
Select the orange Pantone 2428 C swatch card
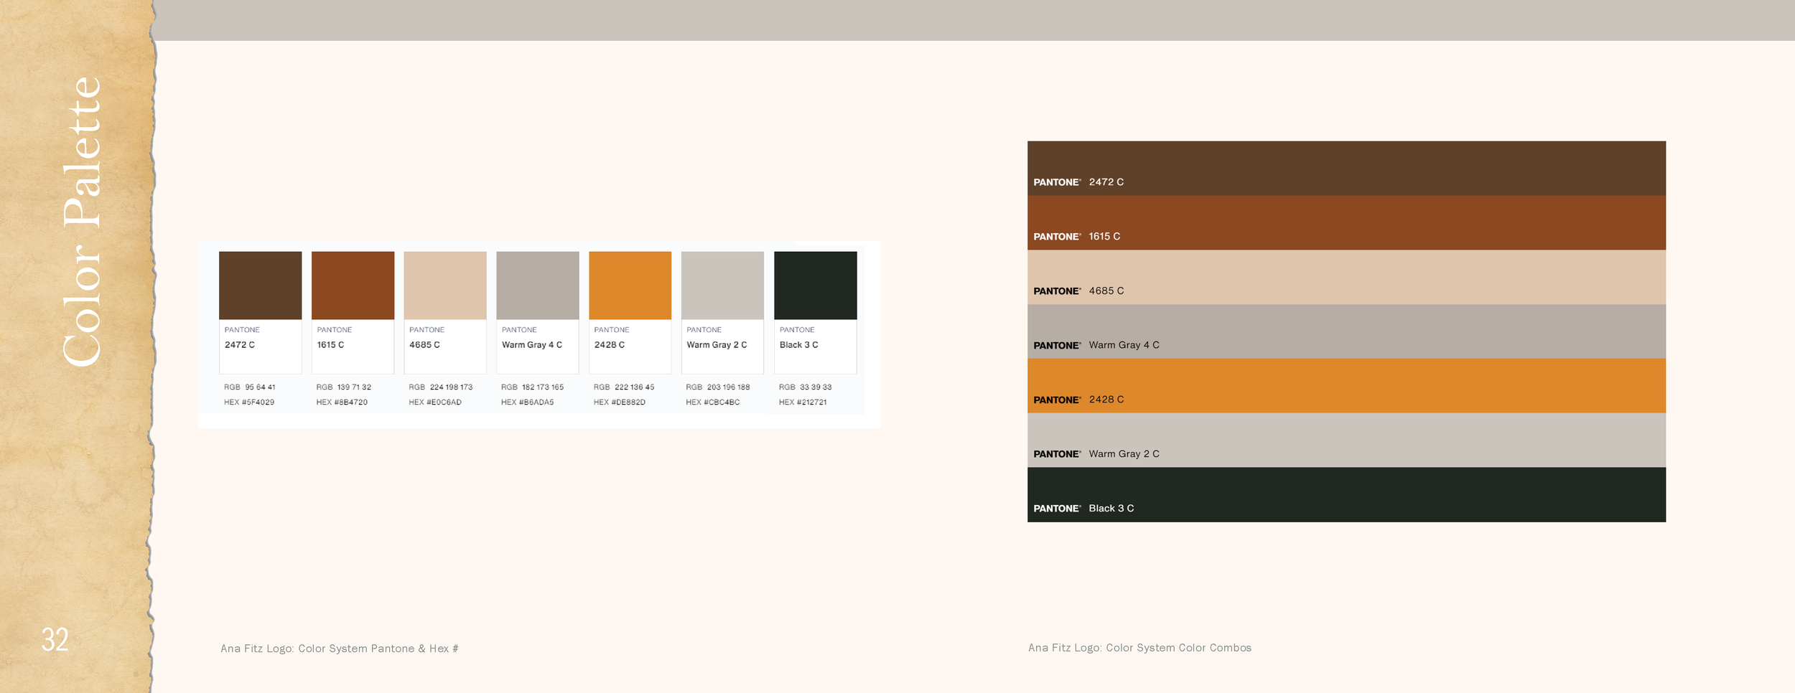tap(630, 312)
